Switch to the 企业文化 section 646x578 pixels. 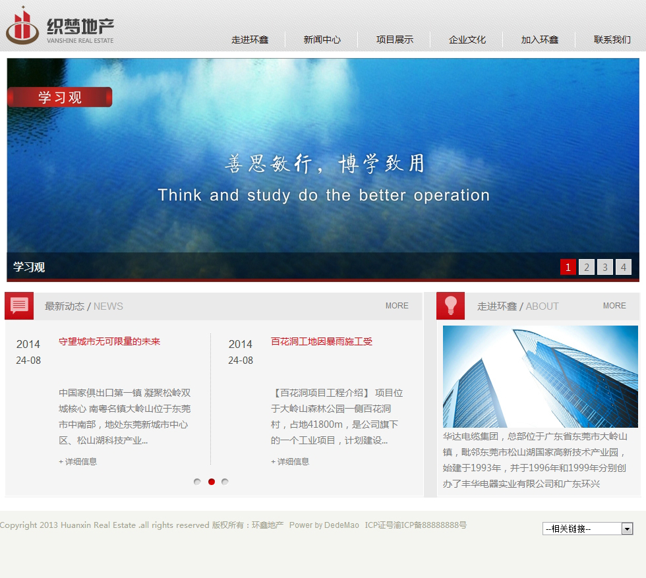pos(467,40)
